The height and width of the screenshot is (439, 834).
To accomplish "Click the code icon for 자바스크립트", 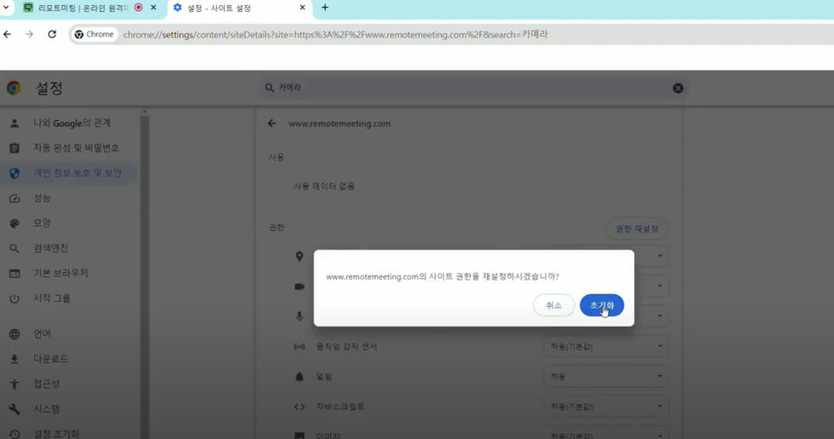I will pyautogui.click(x=300, y=406).
